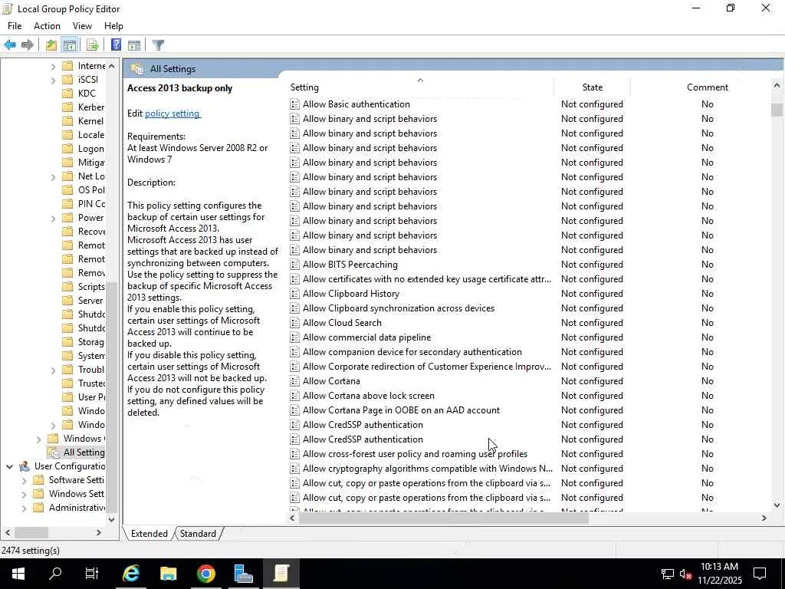Sort by the Setting column header

coord(420,87)
